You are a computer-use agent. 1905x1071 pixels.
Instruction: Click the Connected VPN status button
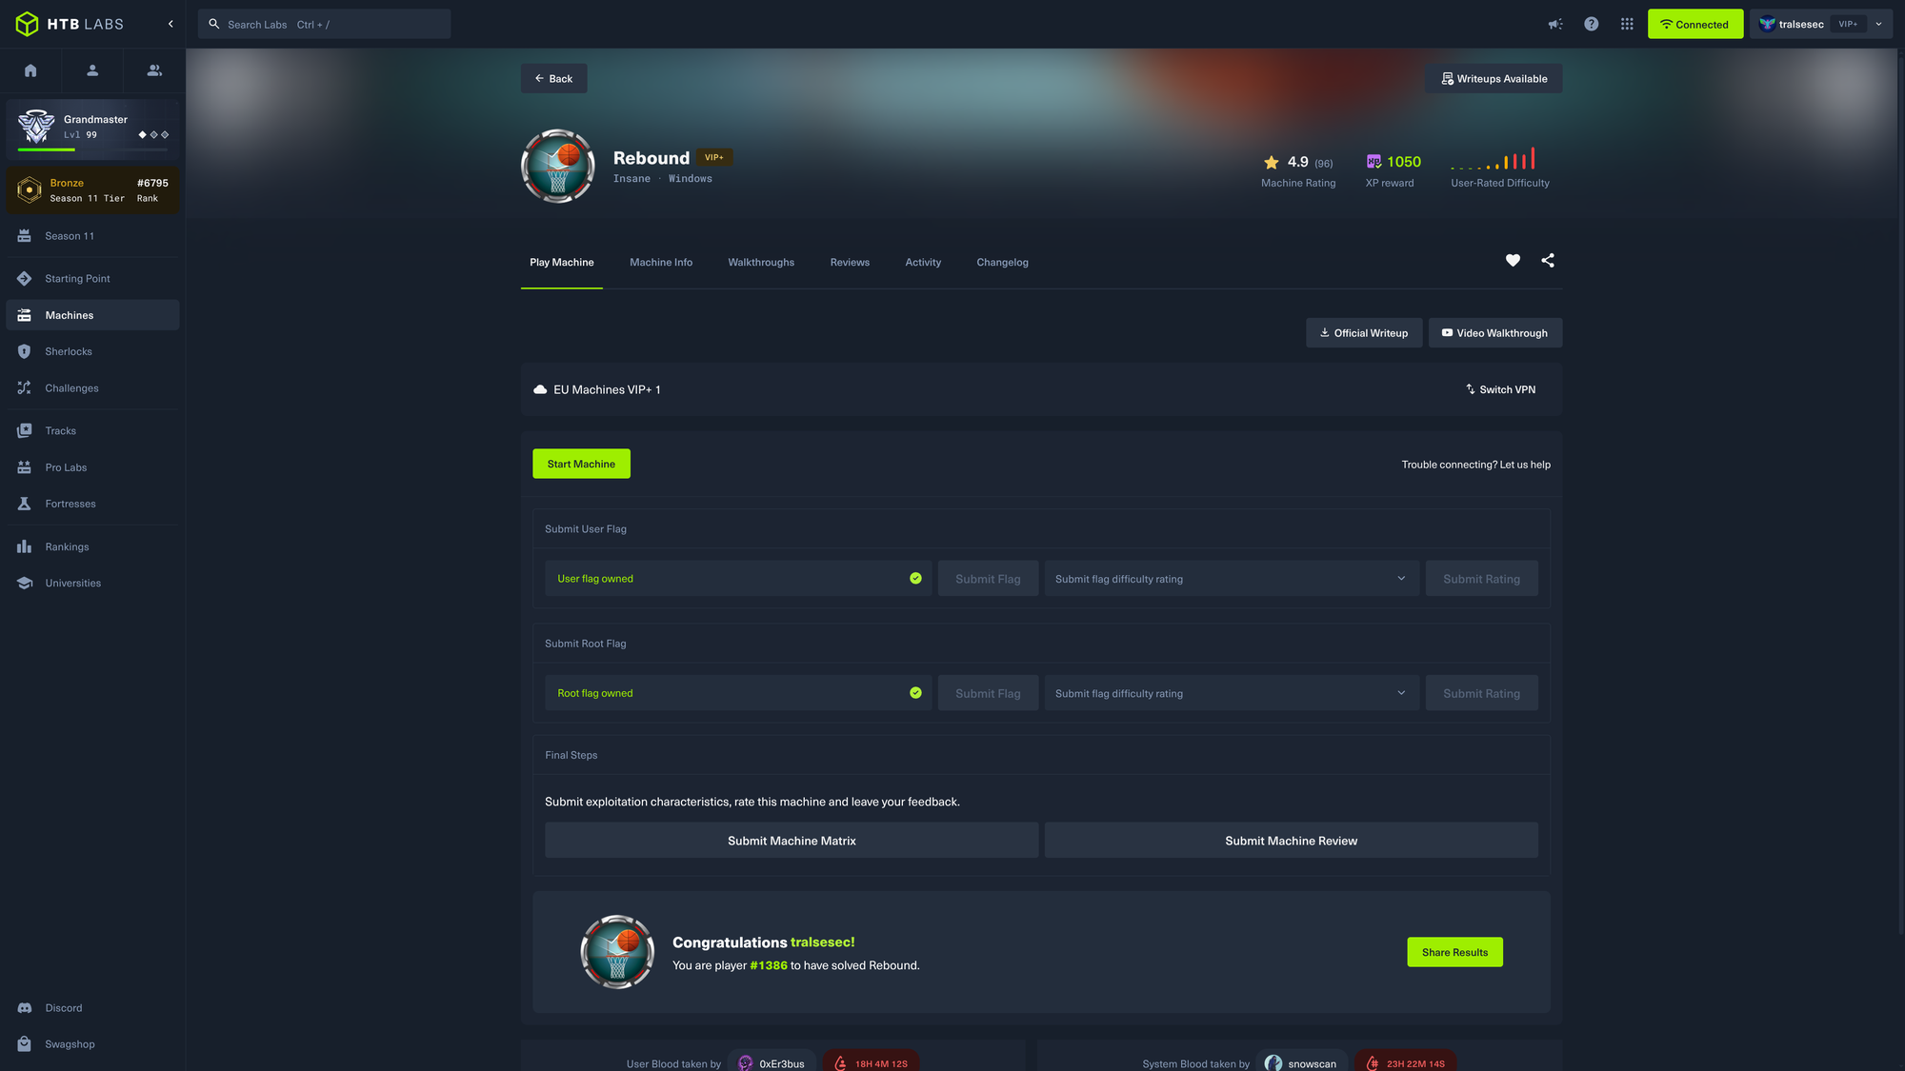click(x=1695, y=24)
